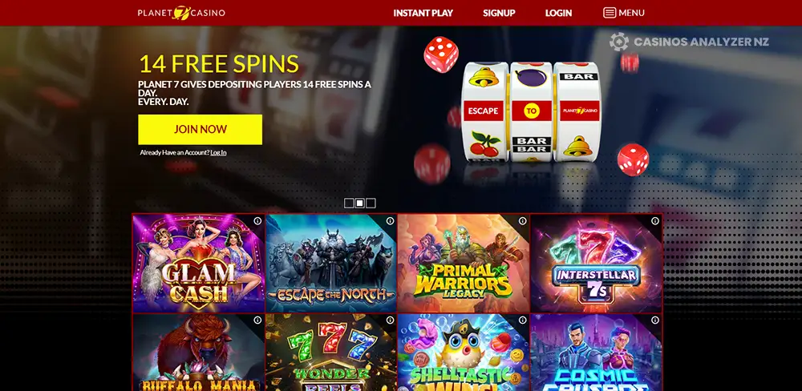
Task: Go to INSTANT PLAY
Action: pos(423,14)
